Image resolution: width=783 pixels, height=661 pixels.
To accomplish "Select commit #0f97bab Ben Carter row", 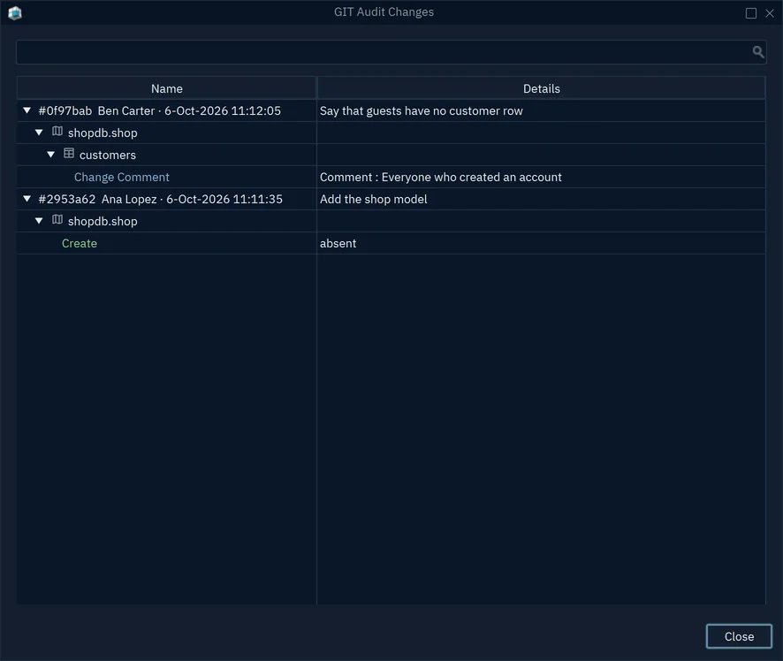I will (x=391, y=110).
